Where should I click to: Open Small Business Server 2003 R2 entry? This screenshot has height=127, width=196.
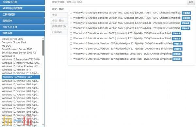point(19,53)
